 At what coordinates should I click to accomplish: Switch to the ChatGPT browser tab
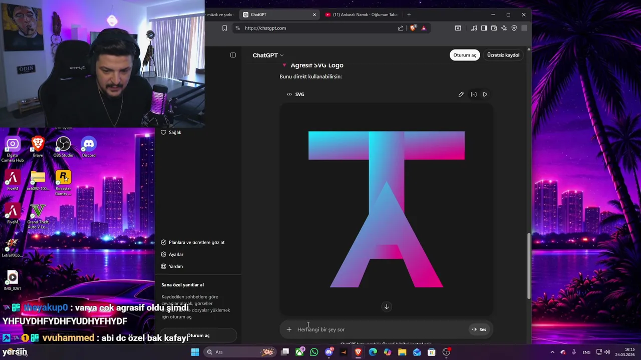pyautogui.click(x=278, y=14)
